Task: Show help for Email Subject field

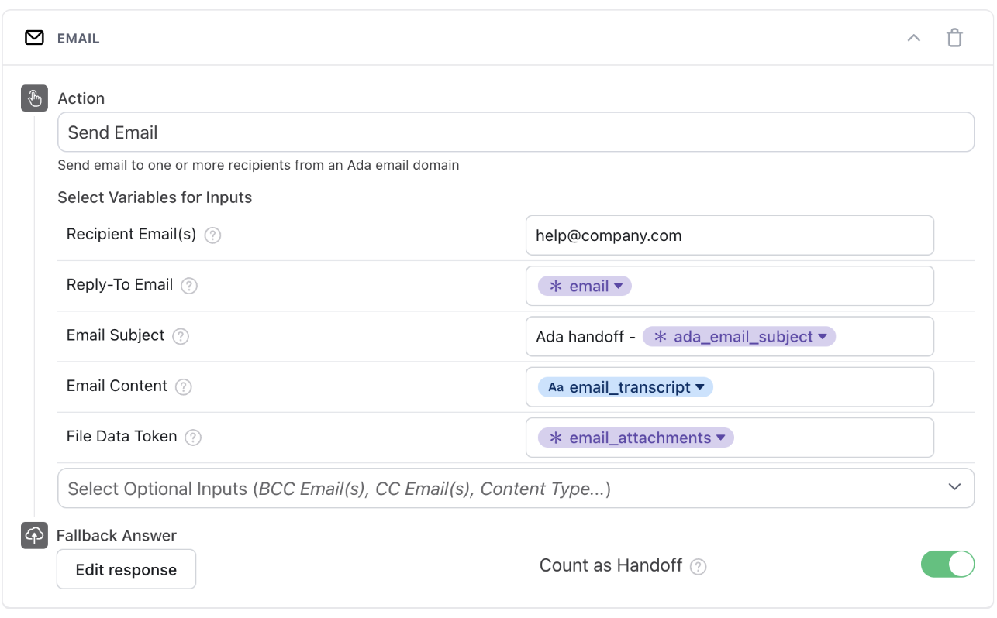Action: pyautogui.click(x=181, y=336)
